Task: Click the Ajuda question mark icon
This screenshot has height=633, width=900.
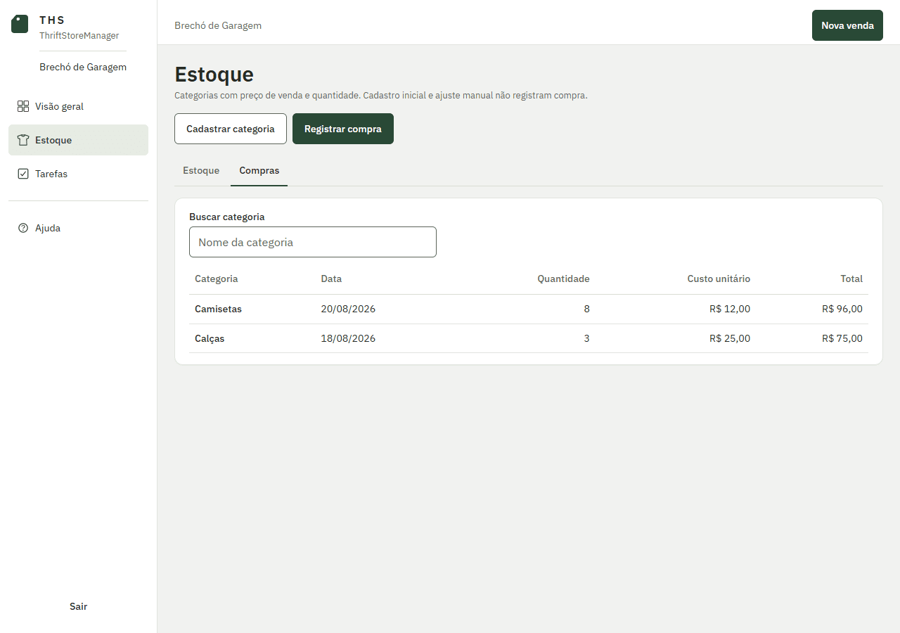Action: pos(23,228)
